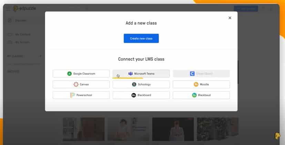This screenshot has height=145, width=285.
Task: Open the first video thumbnail behind the dialog
Action: 84,129
